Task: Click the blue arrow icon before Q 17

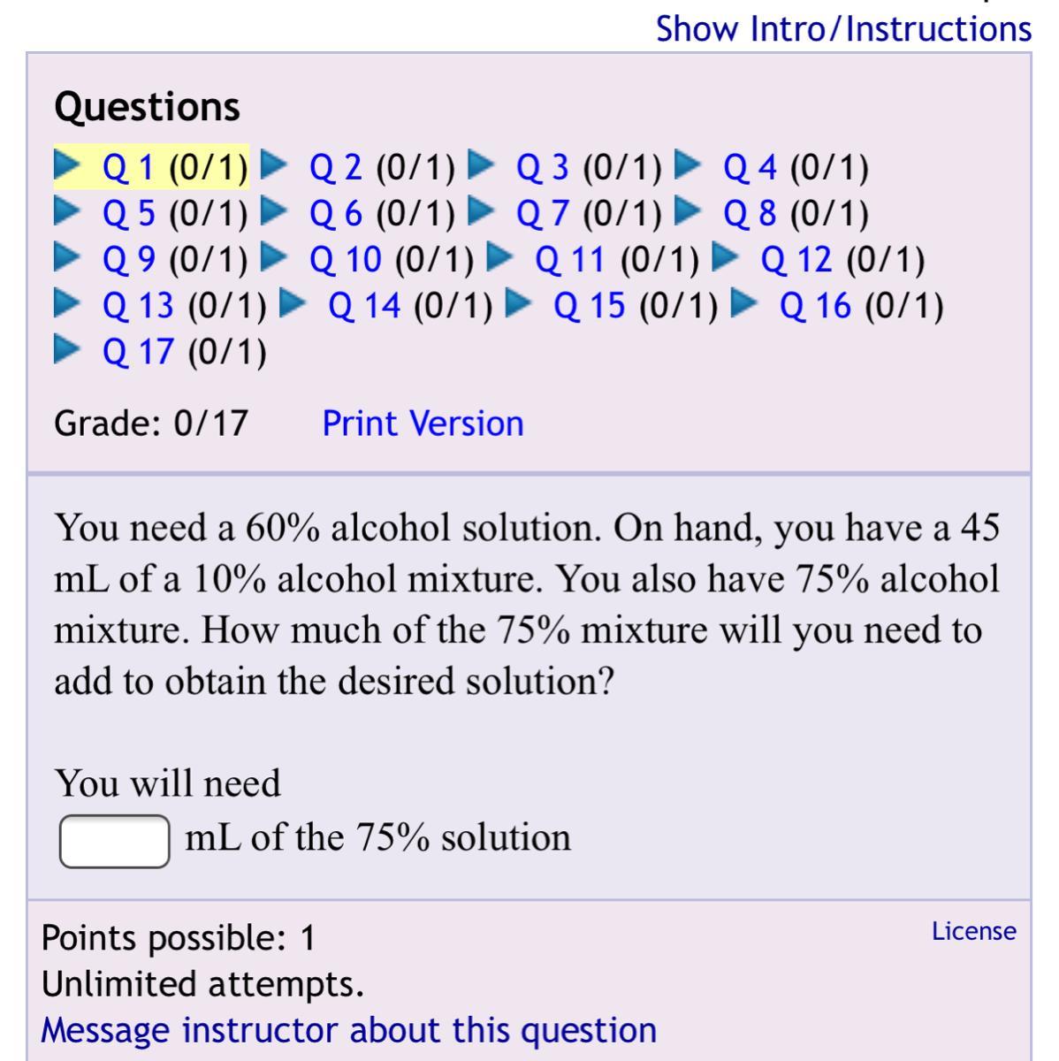Action: point(68,349)
